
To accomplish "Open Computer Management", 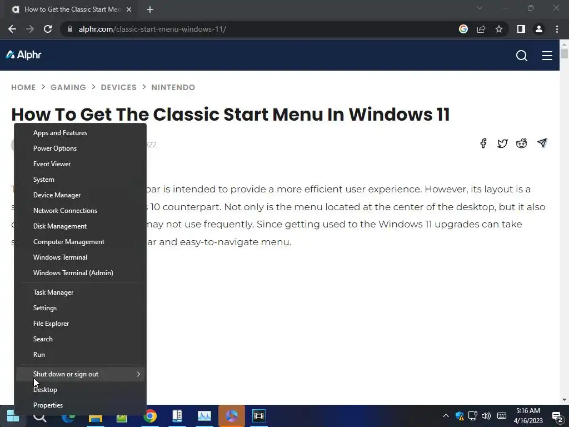I will point(80,242).
